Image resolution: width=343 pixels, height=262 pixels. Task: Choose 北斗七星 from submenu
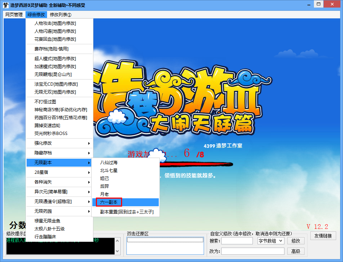coord(126,170)
